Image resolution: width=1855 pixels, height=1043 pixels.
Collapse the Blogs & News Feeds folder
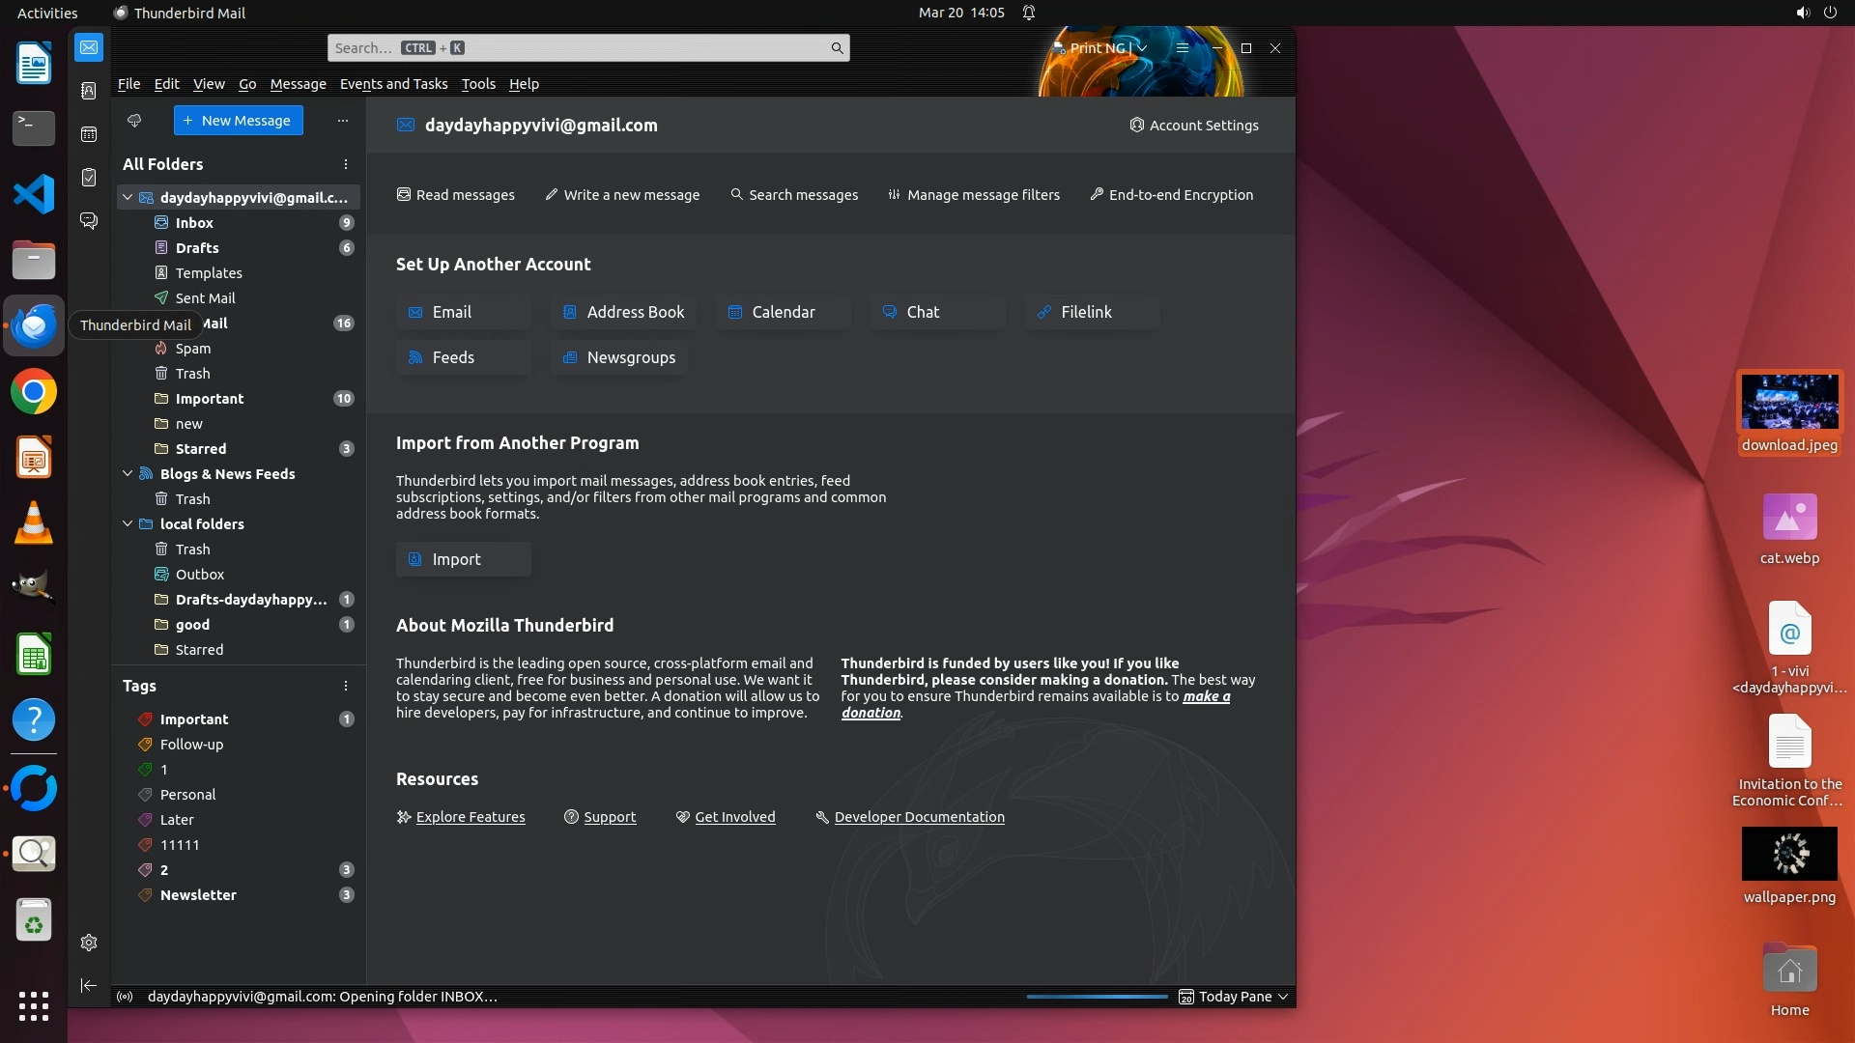128,473
